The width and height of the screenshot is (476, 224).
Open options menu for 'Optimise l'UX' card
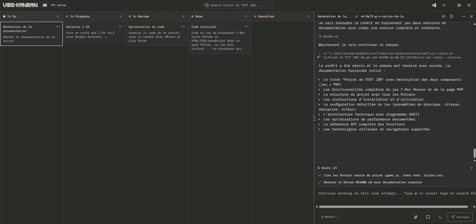pyautogui.click(x=120, y=26)
